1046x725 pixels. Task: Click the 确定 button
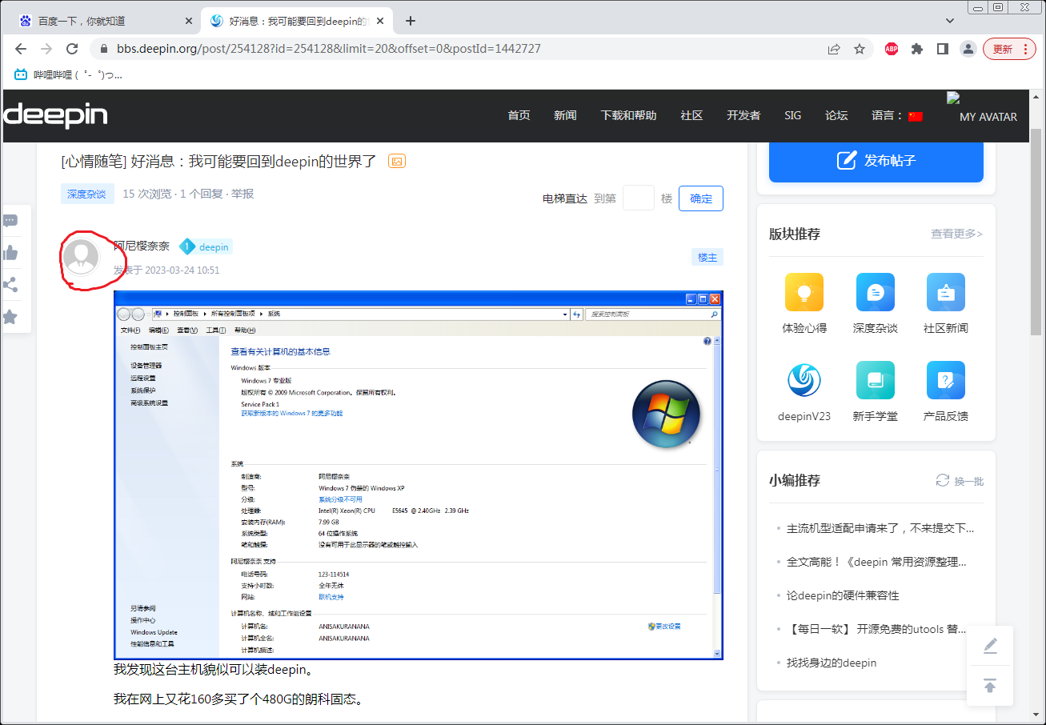tap(701, 198)
